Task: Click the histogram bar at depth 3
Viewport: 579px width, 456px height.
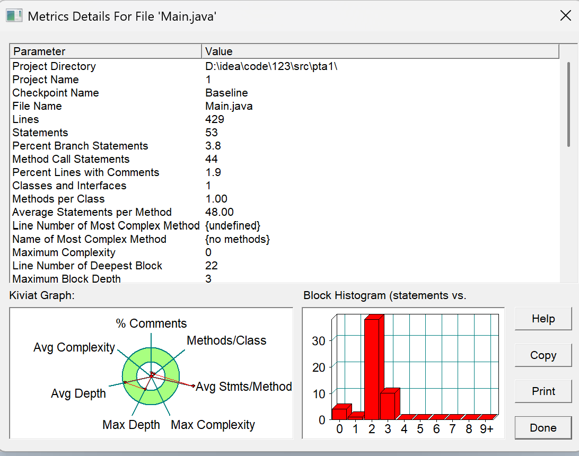Action: [x=390, y=404]
